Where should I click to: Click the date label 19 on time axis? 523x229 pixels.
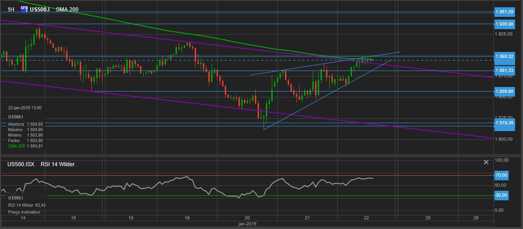(x=187, y=218)
